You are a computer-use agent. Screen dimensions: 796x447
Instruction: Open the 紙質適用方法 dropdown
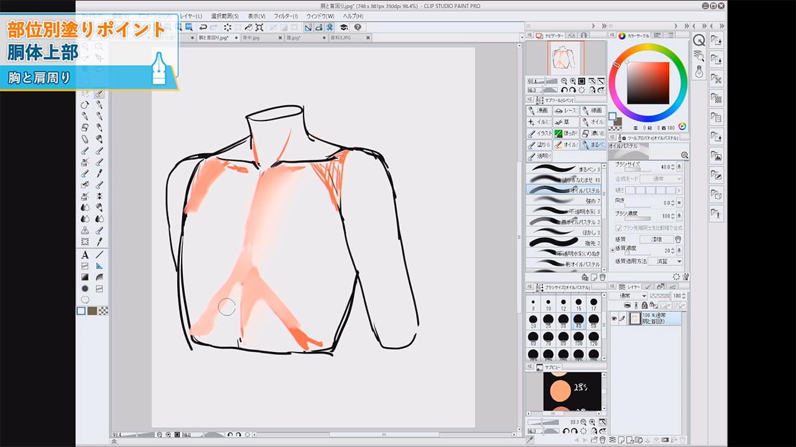point(665,261)
